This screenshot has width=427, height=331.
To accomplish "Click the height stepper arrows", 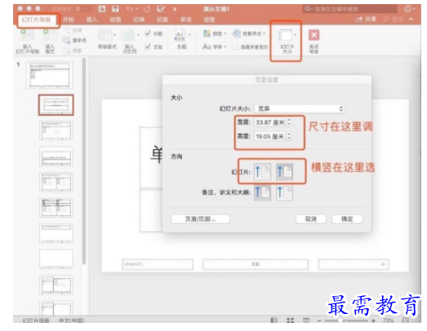I will (x=289, y=136).
